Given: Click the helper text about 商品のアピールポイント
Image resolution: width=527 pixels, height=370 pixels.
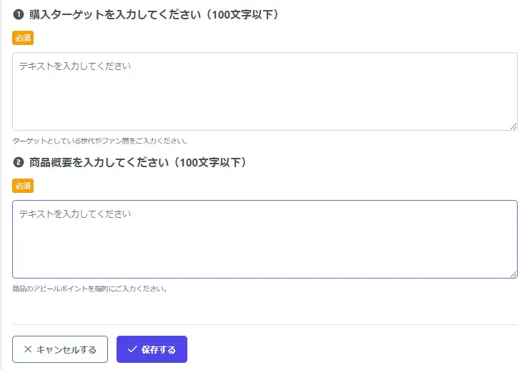Looking at the screenshot, I should (89, 289).
